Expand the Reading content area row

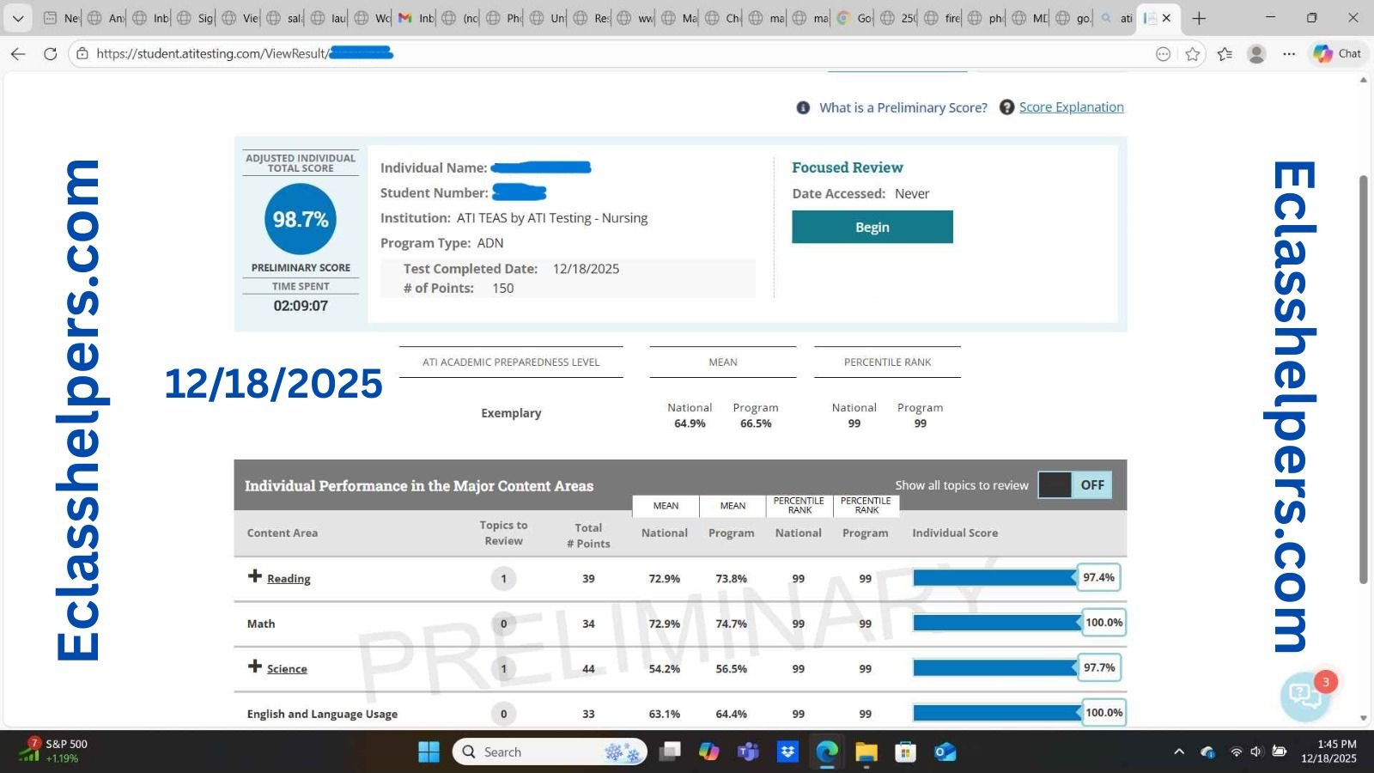click(x=255, y=576)
